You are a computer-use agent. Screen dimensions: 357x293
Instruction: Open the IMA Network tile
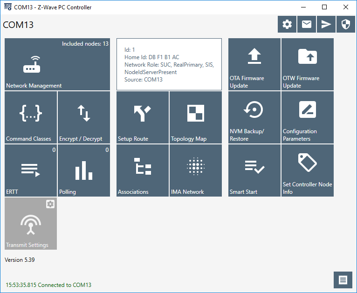coord(196,170)
